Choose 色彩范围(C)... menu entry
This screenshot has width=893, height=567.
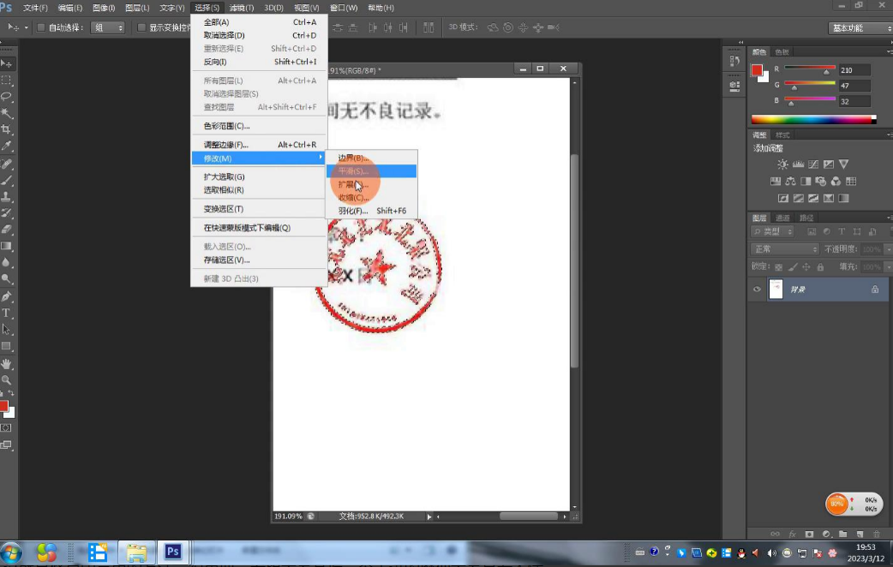pos(259,126)
